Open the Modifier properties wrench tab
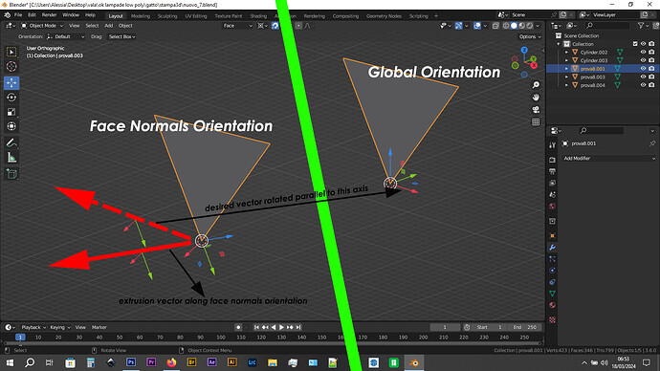This screenshot has height=371, width=660. click(x=552, y=248)
